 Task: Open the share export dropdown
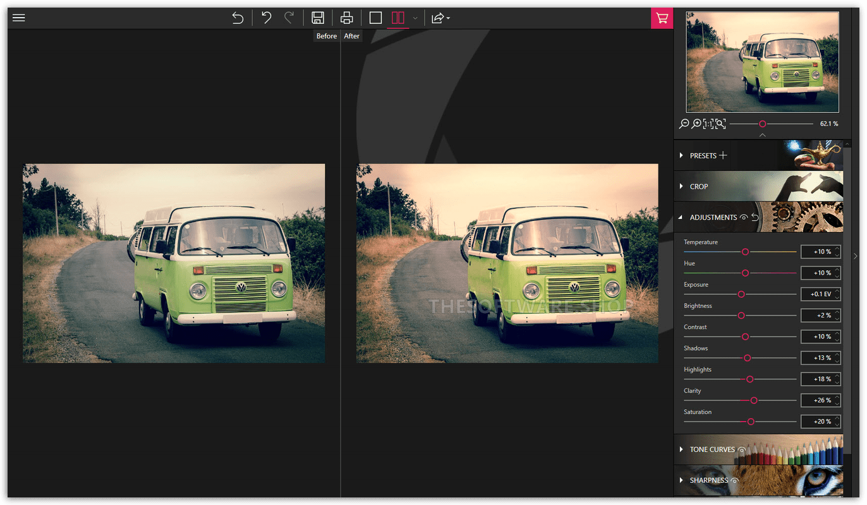tap(440, 18)
